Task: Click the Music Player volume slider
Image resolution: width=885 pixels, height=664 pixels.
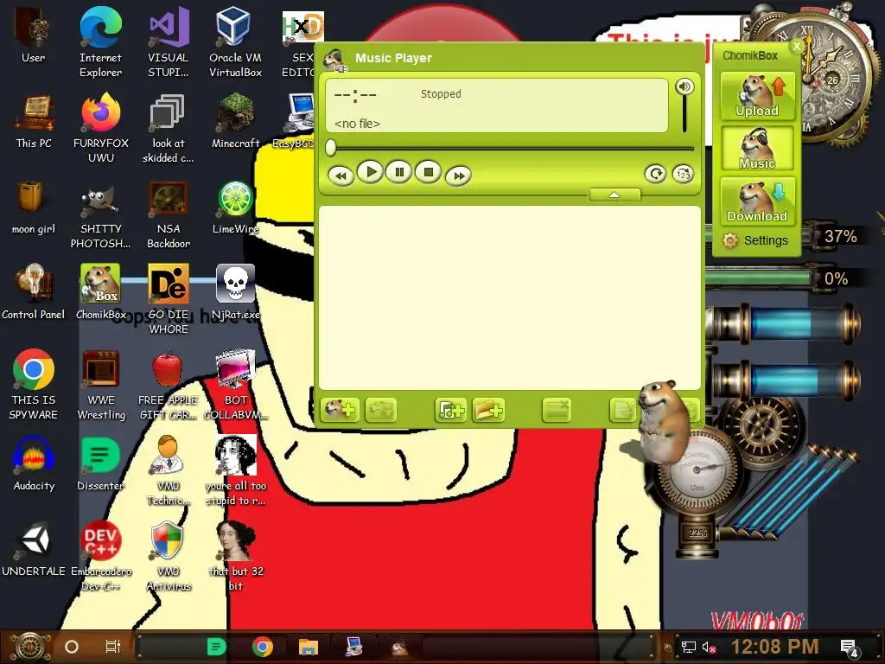Action: (684, 115)
